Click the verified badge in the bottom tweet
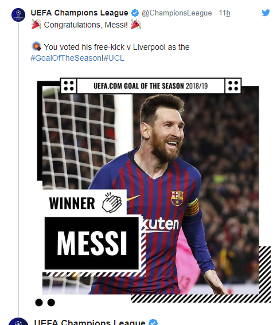The image size is (277, 325). pyautogui.click(x=153, y=322)
